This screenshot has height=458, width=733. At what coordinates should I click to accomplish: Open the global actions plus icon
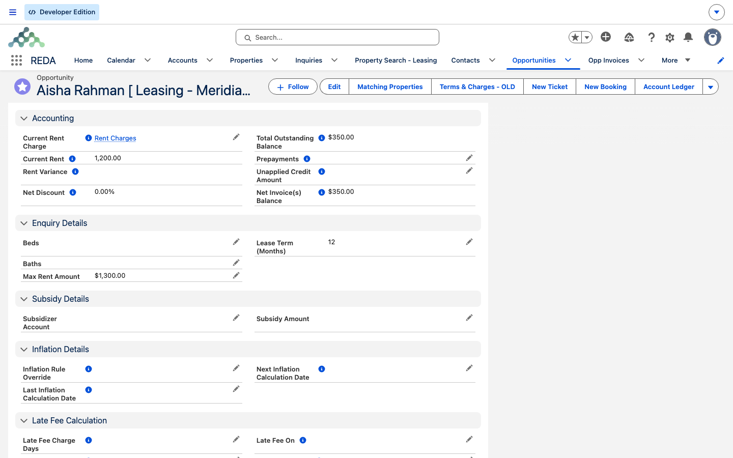606,37
